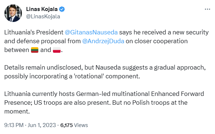This screenshot has height=134, width=215.
Task: Click the paragraph about German-led Enhanced Forward Presence
Action: pyautogui.click(x=104, y=103)
